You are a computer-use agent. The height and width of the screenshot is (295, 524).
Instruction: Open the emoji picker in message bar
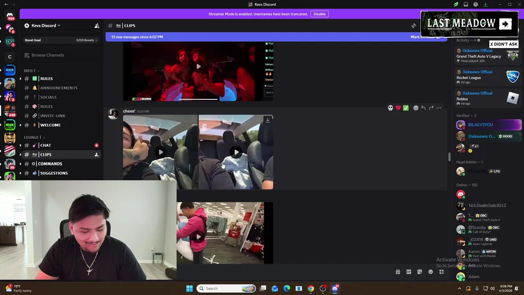431,272
